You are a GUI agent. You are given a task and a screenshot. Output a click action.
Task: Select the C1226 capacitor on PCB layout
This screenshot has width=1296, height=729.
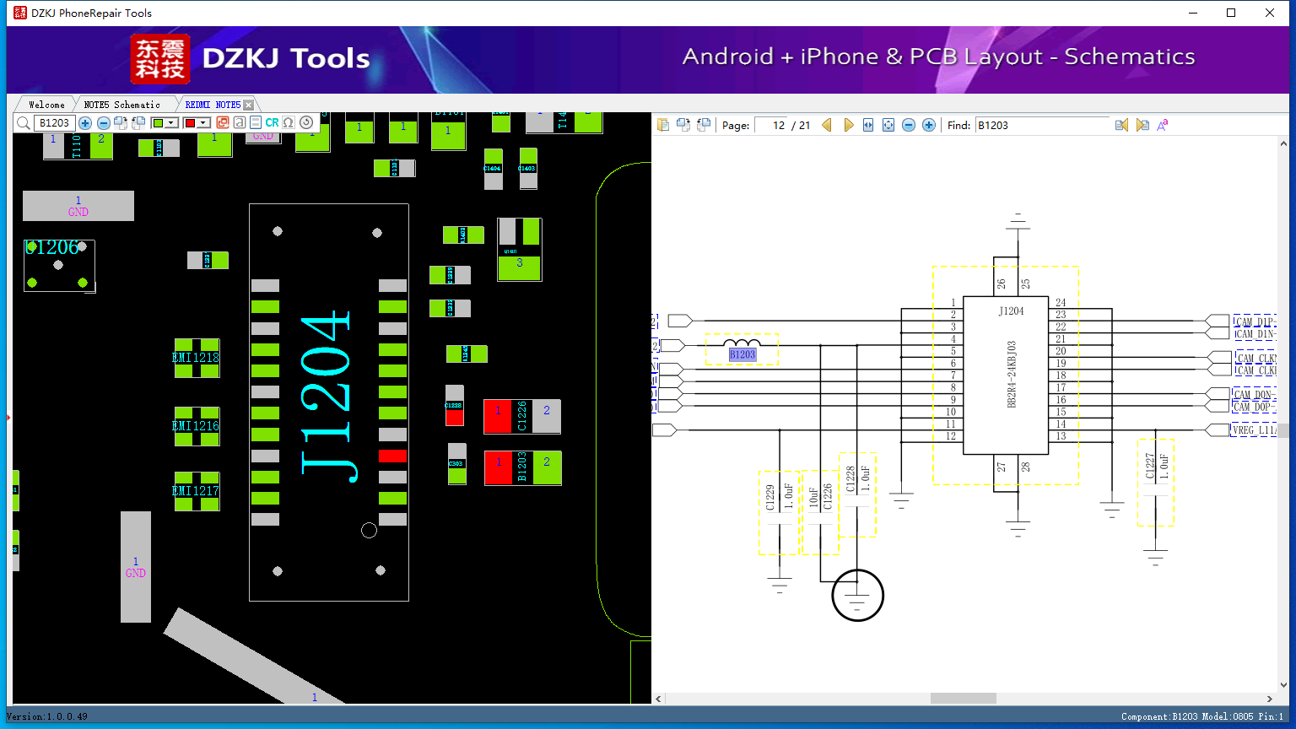click(x=522, y=417)
